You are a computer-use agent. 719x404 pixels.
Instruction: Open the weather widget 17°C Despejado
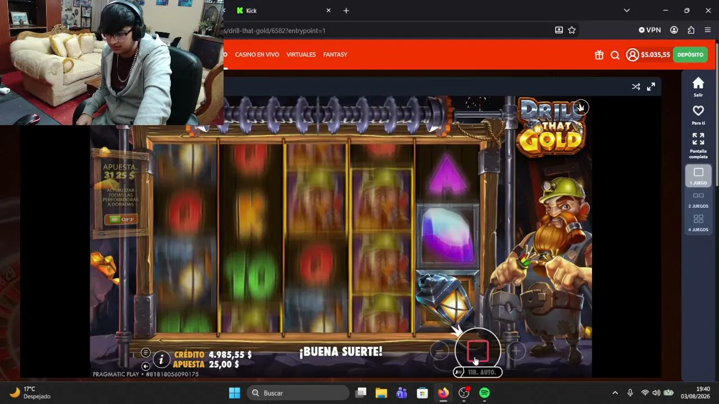pos(31,393)
